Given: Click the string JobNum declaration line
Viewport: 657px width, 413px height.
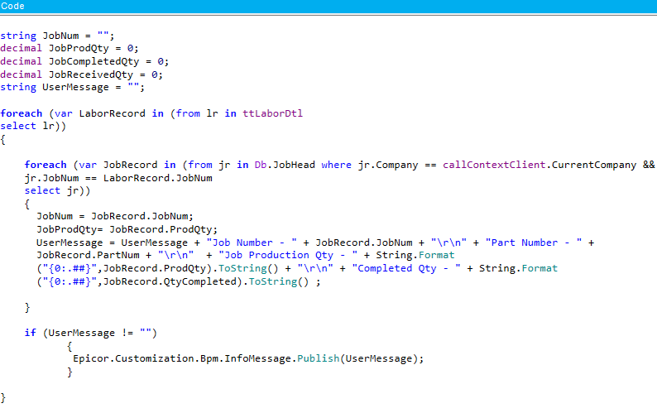Looking at the screenshot, I should 57,36.
